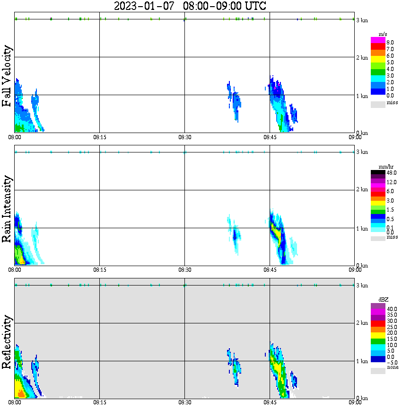Image resolution: width=402 pixels, height=411 pixels.
Task: Click the '08:00' tick under the Rain Intensity plot
Action: (x=15, y=270)
